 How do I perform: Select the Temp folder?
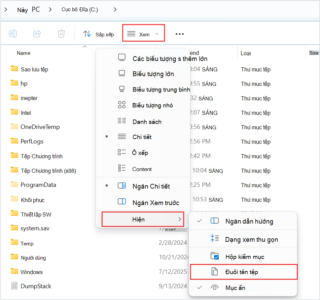[x=22, y=243]
